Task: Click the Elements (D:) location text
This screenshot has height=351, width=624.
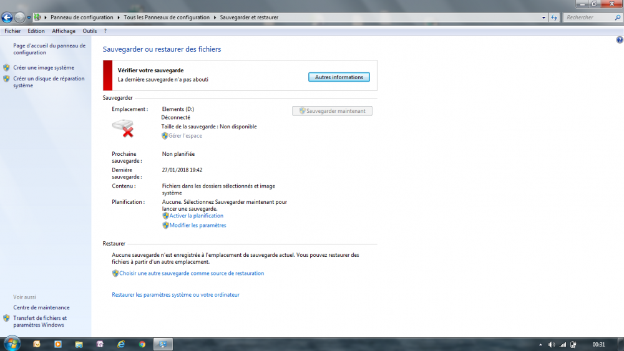Action: click(x=178, y=109)
